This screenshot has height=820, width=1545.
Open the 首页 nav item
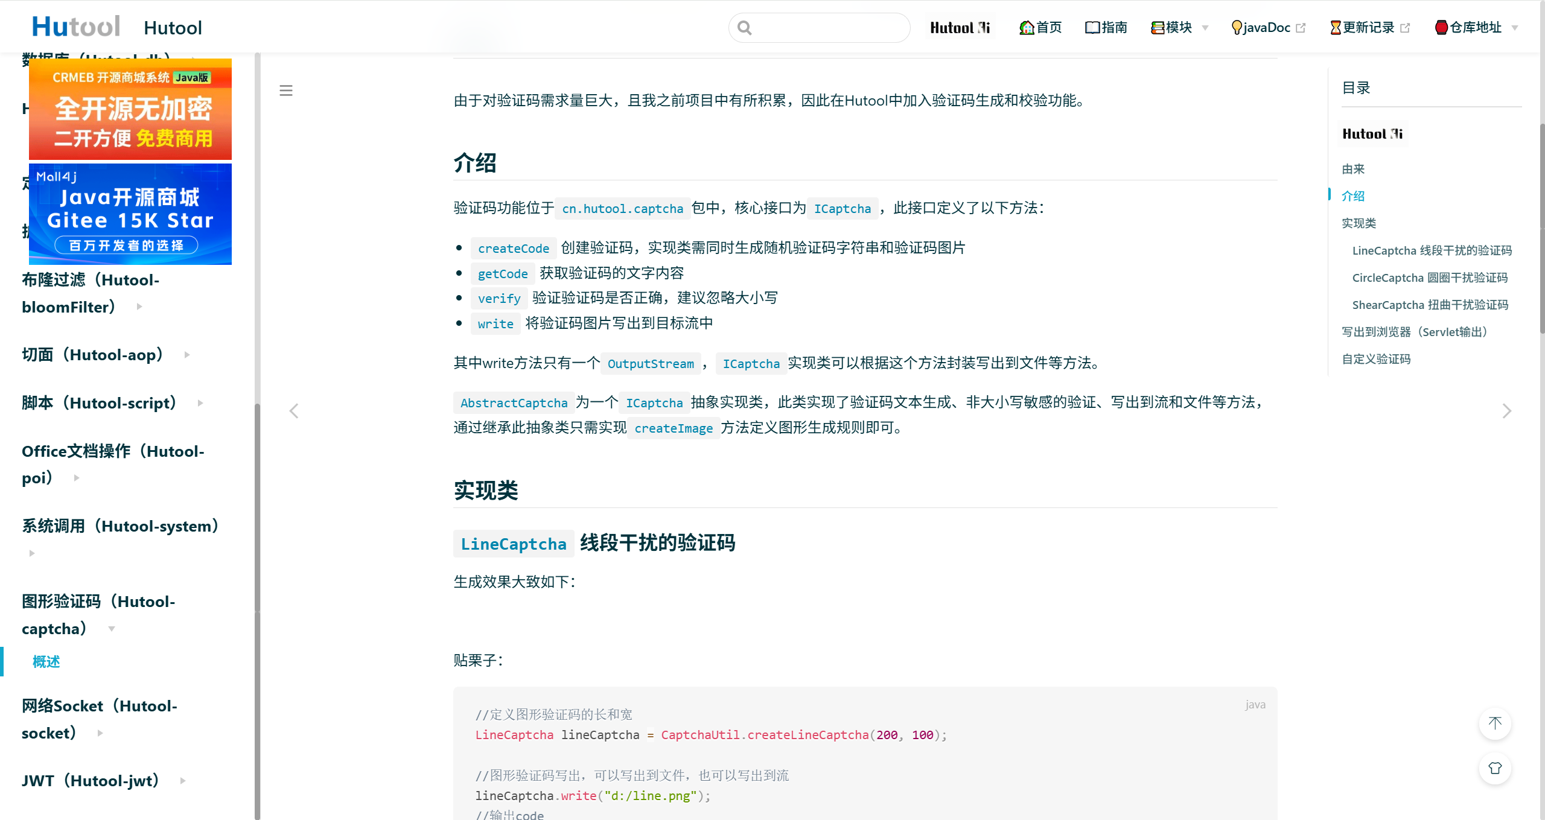pyautogui.click(x=1040, y=28)
